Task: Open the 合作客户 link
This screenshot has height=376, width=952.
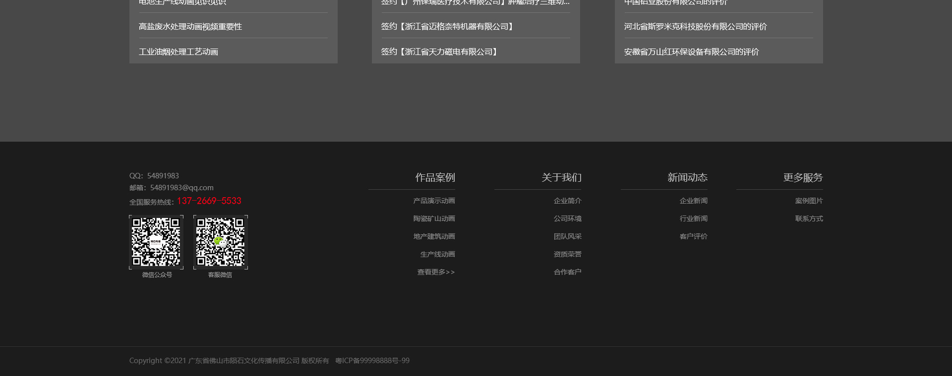Action: click(567, 272)
